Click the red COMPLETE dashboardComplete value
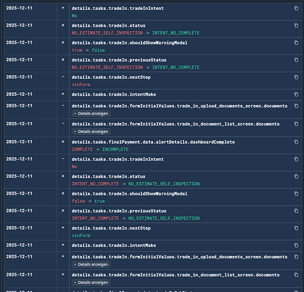304x292 pixels. click(x=82, y=150)
